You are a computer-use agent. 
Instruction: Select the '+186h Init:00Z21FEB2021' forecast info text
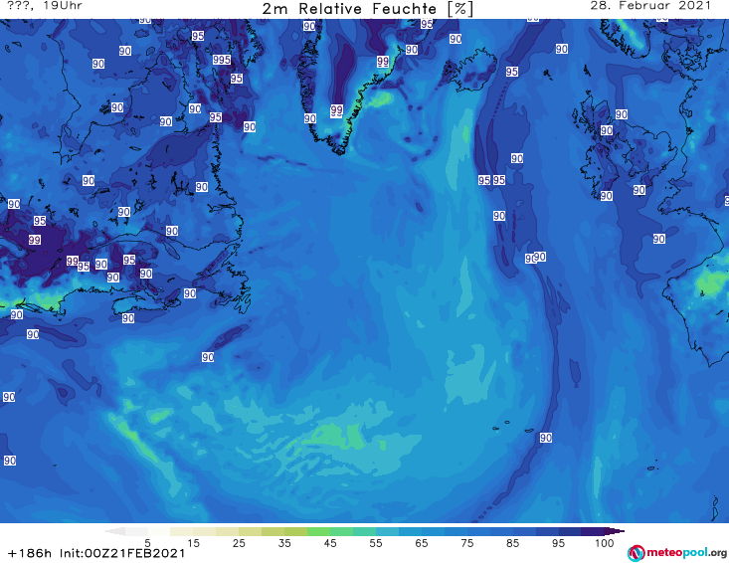click(x=96, y=553)
